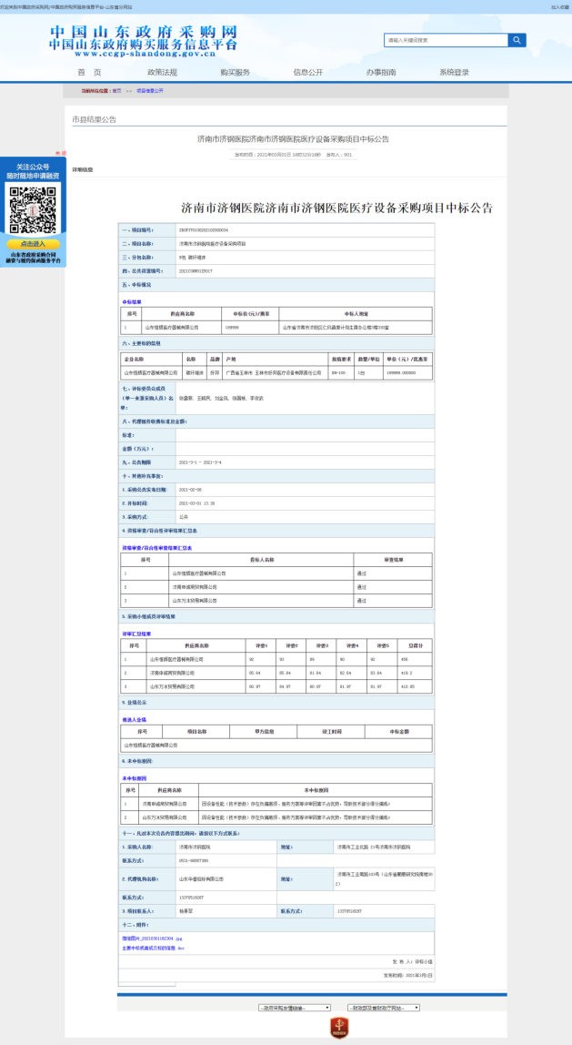This screenshot has width=572, height=1045.
Task: Click 信息公开 breadcrumb link
Action: [x=150, y=91]
